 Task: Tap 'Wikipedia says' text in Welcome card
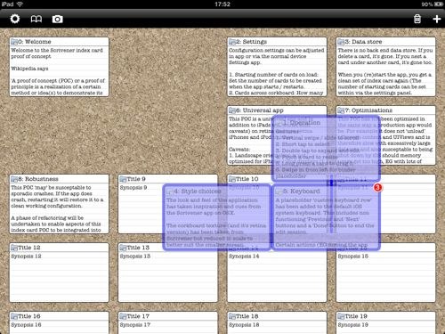click(x=29, y=69)
